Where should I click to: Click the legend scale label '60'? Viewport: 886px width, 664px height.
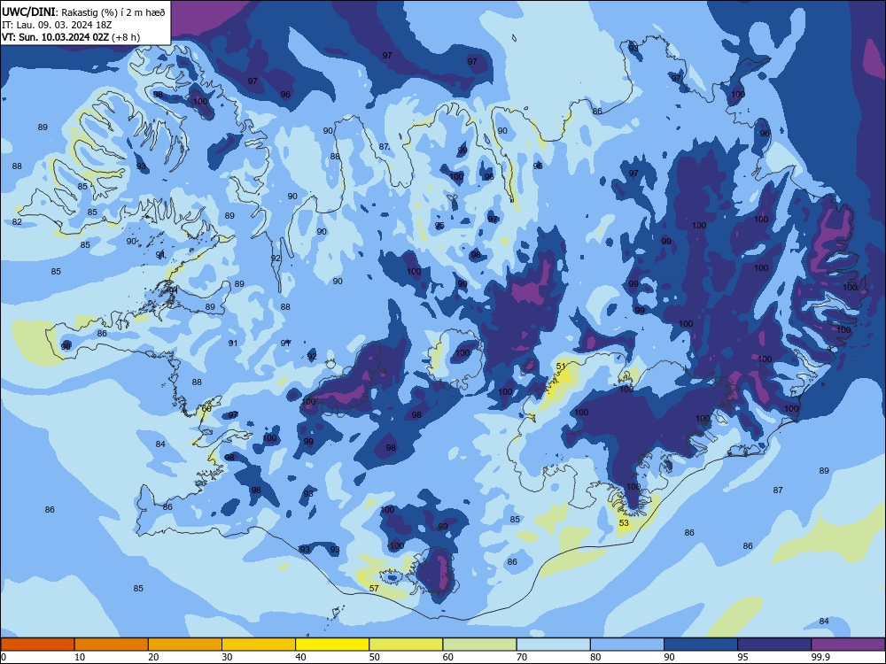click(448, 657)
